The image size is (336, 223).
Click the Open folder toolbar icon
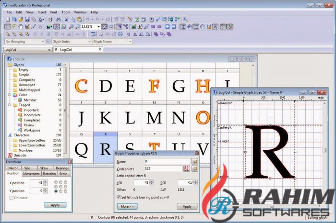click(21, 20)
